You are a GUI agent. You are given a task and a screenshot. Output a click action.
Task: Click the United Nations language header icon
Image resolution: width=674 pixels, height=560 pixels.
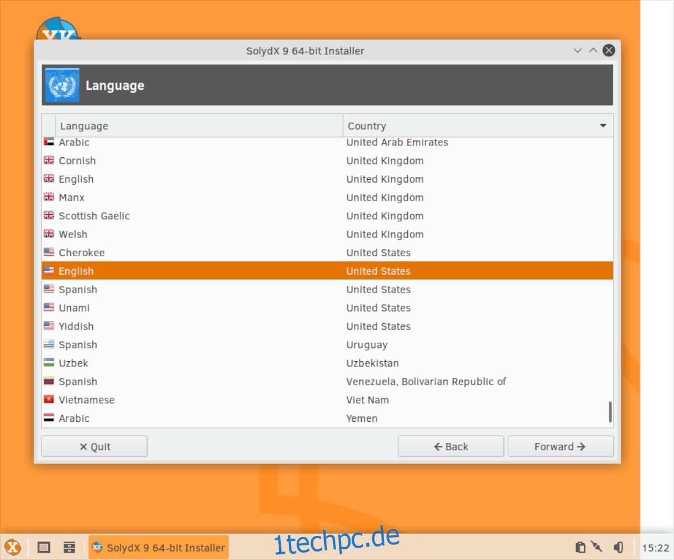click(62, 85)
